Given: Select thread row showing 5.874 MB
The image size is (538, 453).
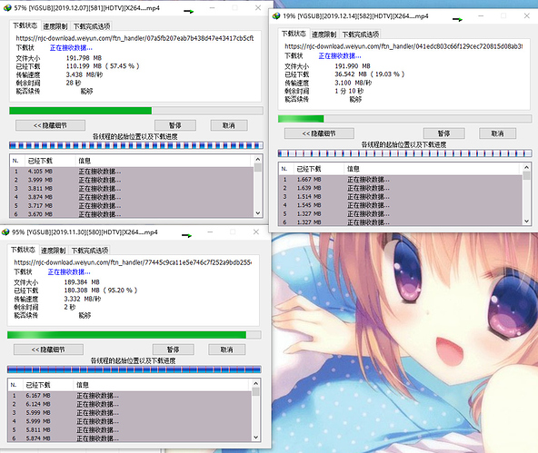Looking at the screenshot, I should point(130,438).
